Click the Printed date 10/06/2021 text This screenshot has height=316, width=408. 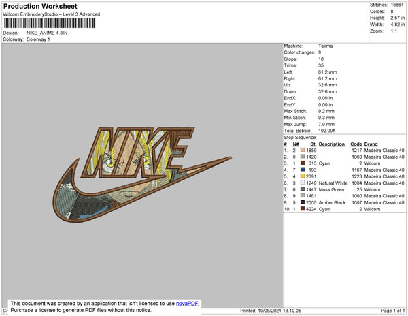pos(271,311)
